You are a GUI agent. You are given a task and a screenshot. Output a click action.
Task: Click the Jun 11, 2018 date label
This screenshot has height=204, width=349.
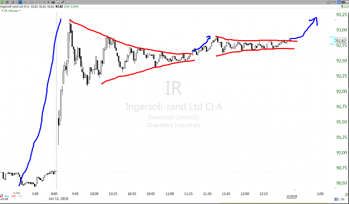[58, 198]
